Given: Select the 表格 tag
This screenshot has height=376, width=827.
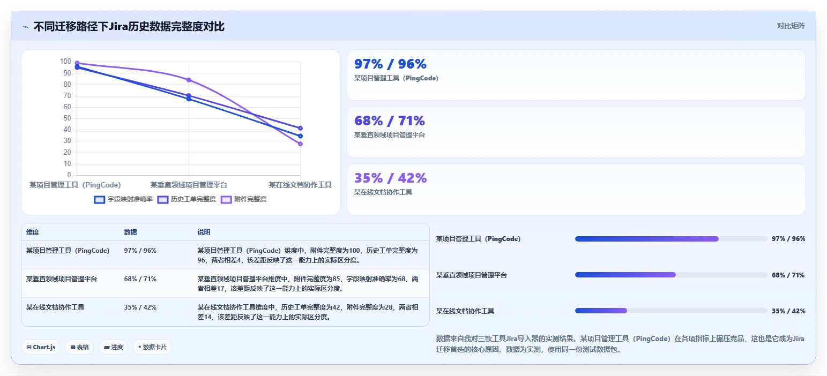Looking at the screenshot, I should pos(79,347).
